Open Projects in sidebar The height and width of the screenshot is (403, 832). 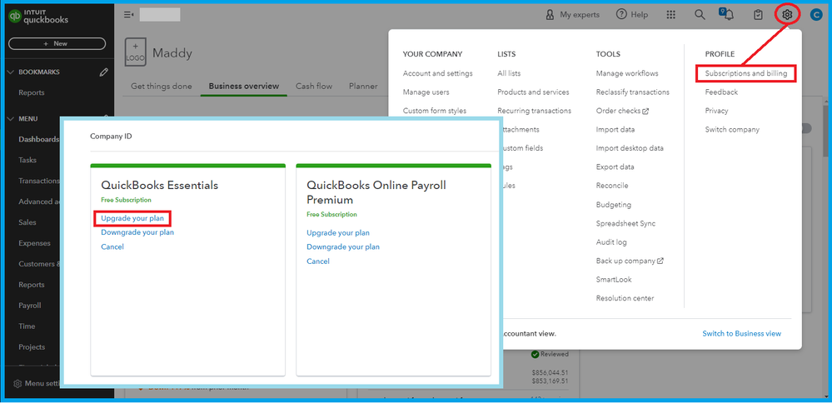click(32, 346)
